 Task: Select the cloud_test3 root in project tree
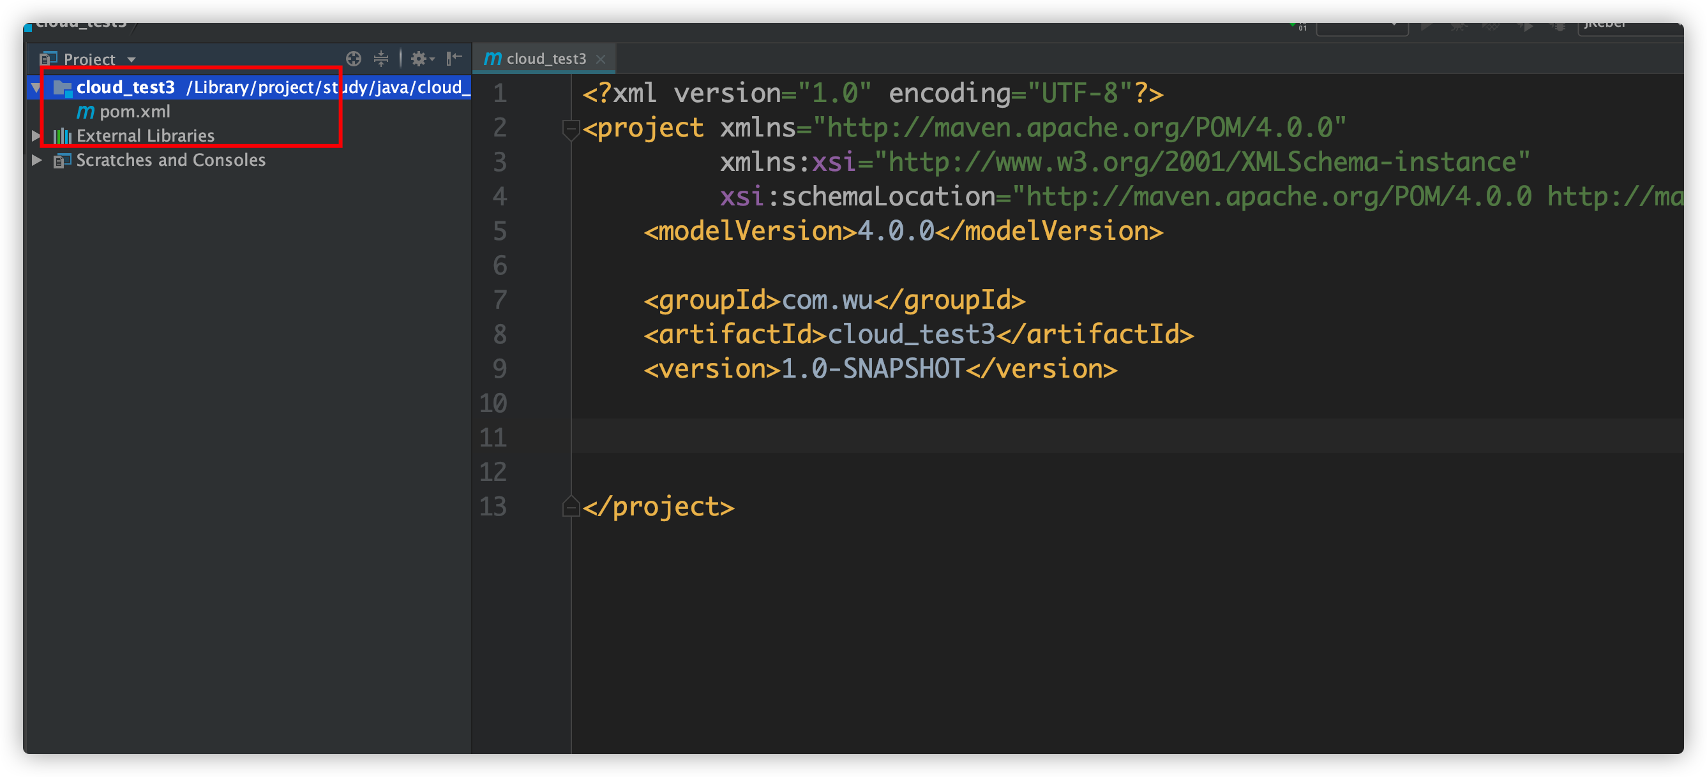coord(249,87)
